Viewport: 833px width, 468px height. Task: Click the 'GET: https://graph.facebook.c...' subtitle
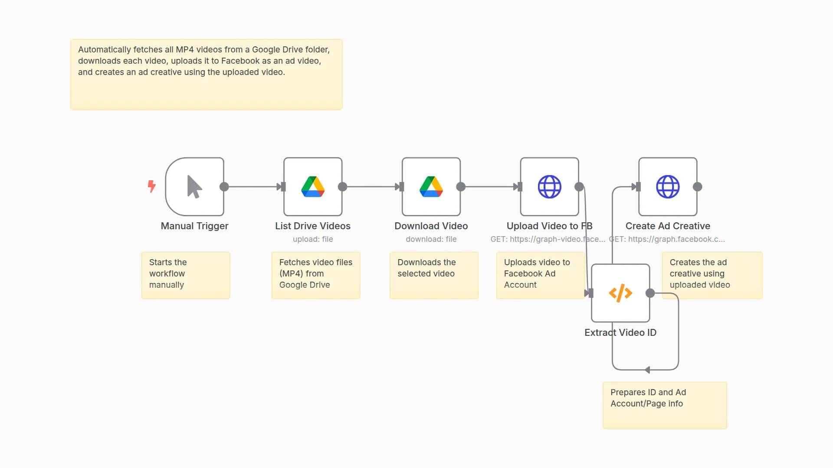click(667, 239)
